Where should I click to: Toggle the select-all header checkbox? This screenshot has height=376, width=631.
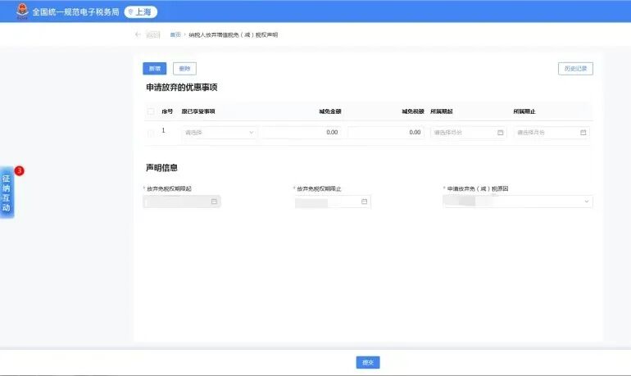point(151,111)
